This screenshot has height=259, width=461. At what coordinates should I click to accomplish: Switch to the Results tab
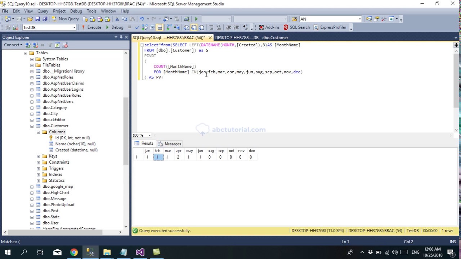[x=144, y=143]
